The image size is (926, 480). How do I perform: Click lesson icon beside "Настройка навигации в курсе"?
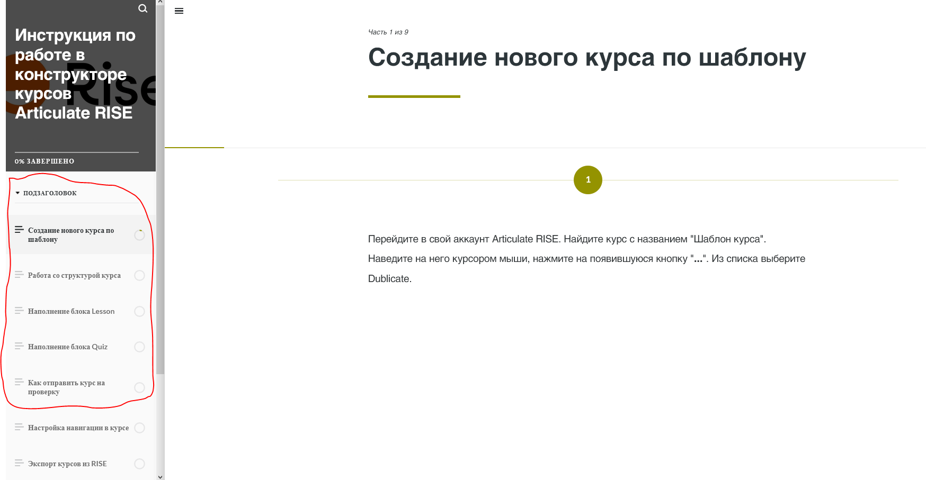20,428
